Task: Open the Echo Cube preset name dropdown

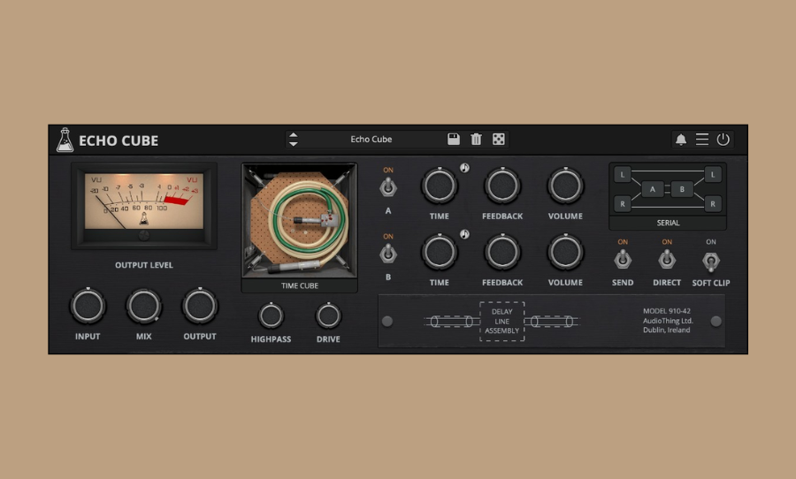Action: (x=371, y=140)
